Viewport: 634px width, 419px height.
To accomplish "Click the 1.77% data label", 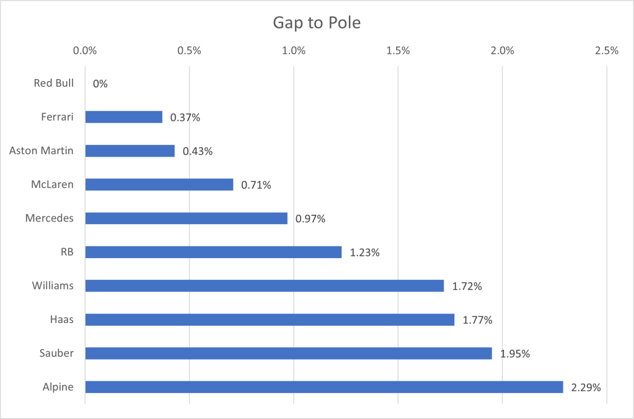I will point(477,320).
